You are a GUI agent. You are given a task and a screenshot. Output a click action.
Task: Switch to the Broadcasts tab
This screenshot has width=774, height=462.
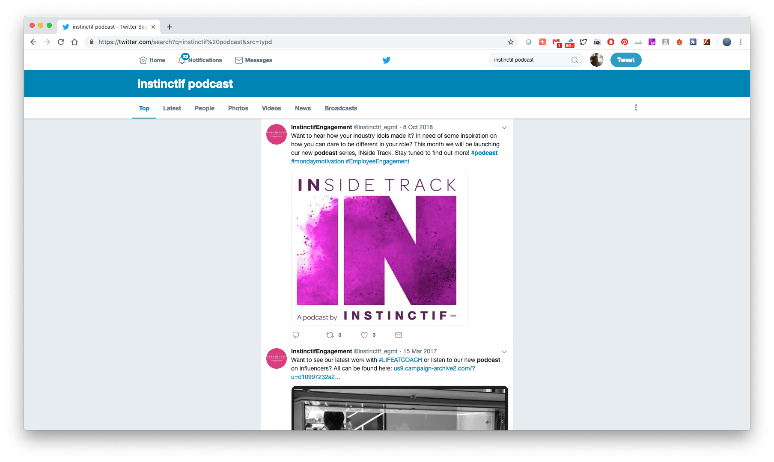point(341,108)
